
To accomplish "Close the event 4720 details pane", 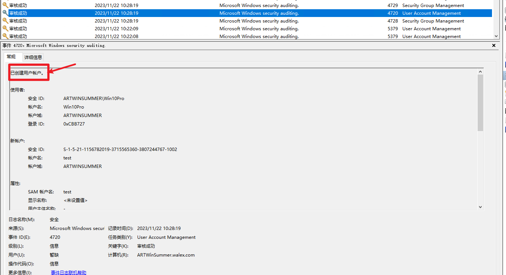I will (x=494, y=45).
